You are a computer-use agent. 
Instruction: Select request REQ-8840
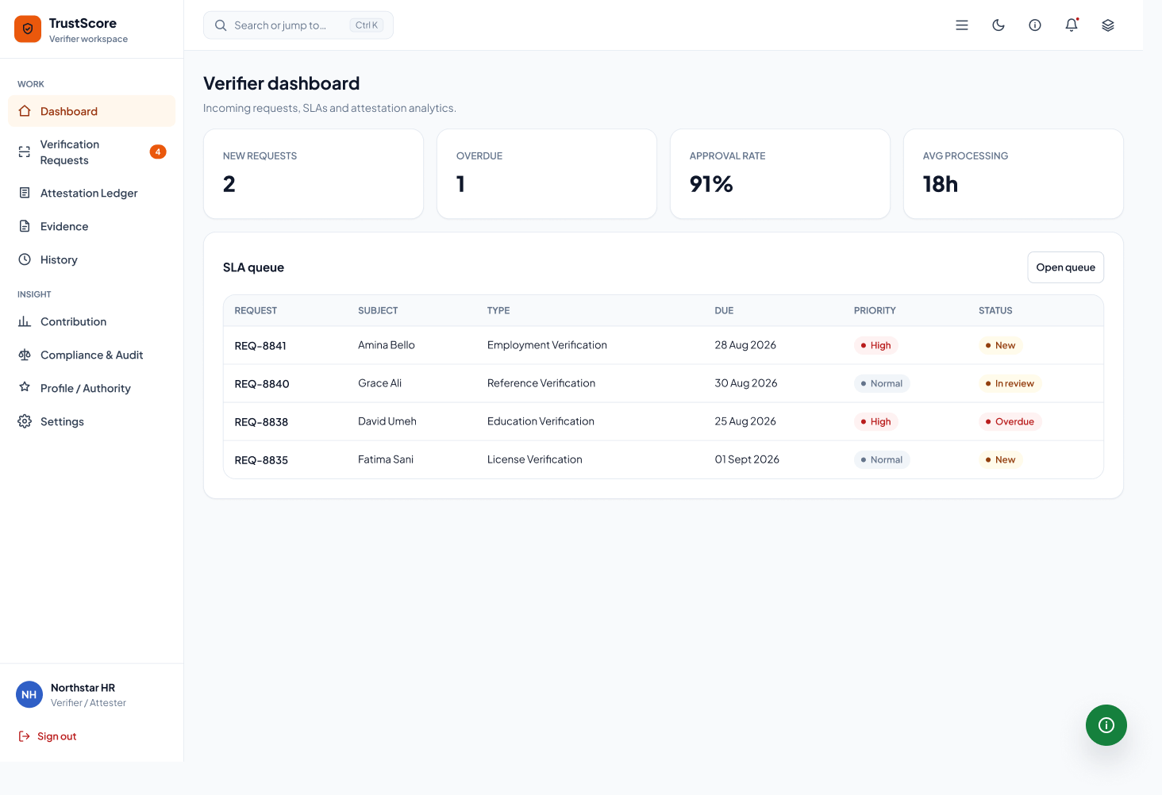[262, 384]
